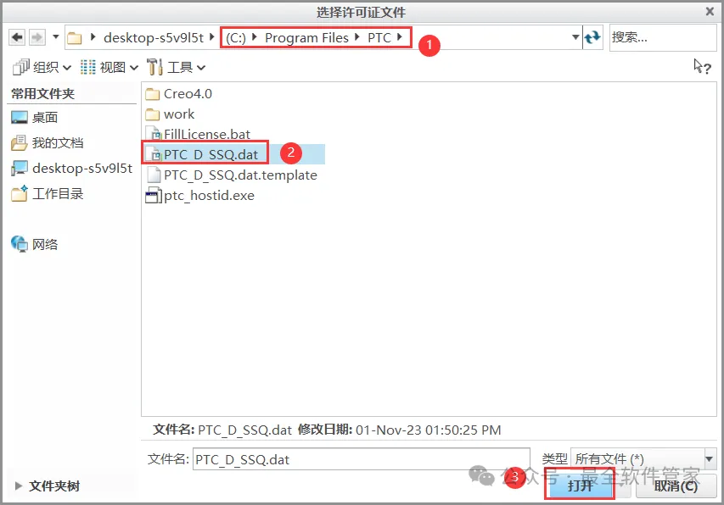Screen dimensions: 724x505
Task: Click the context help cursor icon
Action: [702, 67]
